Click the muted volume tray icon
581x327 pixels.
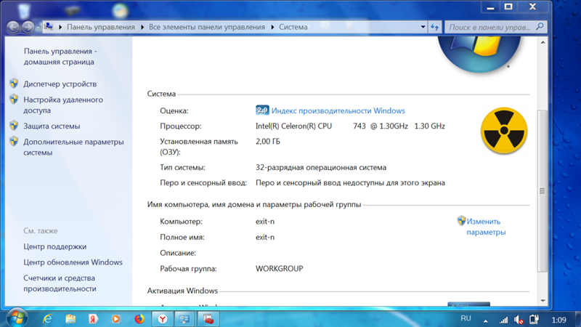[519, 319]
